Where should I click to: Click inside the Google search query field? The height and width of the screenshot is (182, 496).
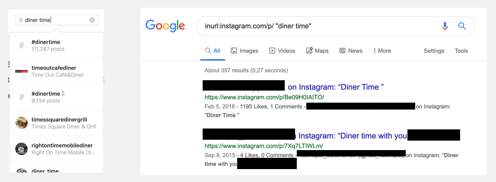point(316,26)
